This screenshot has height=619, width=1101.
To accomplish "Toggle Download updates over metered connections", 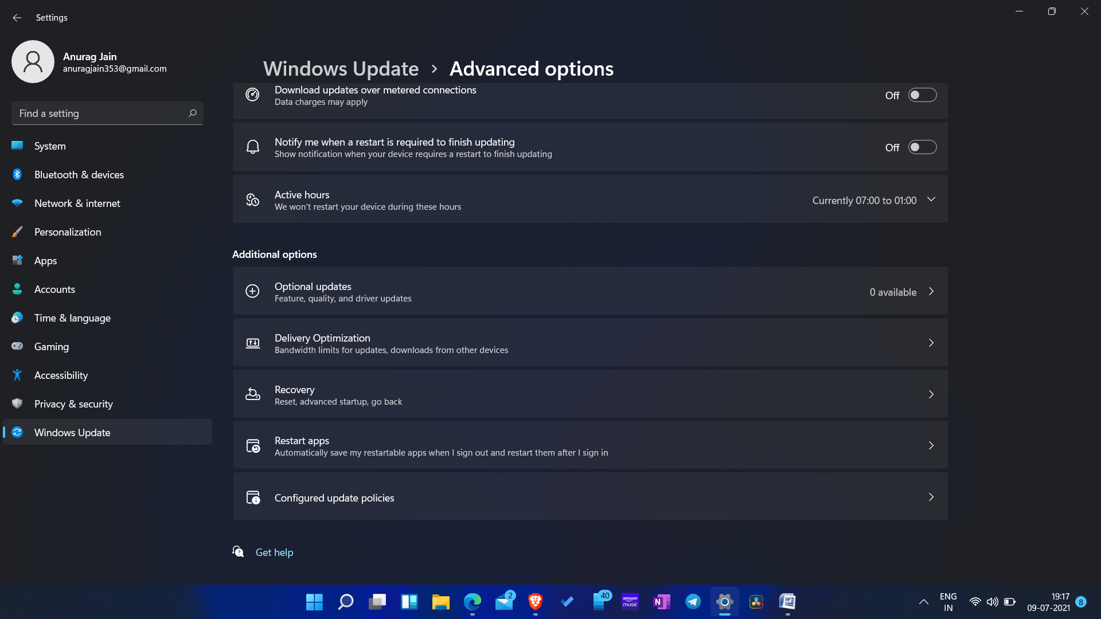I will (x=923, y=95).
